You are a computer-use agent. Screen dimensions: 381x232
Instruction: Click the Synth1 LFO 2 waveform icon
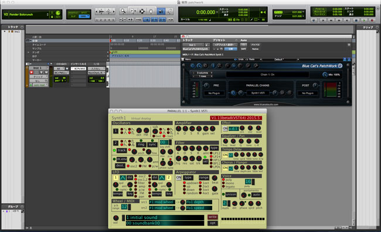(162, 178)
